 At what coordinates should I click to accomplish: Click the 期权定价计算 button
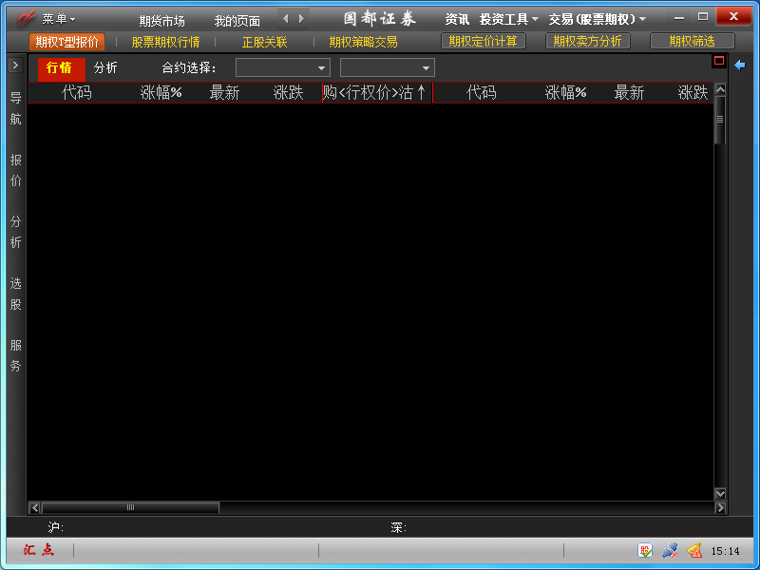pos(484,42)
